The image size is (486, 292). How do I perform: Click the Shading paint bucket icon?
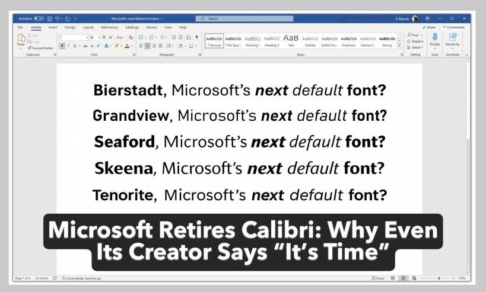(x=181, y=46)
